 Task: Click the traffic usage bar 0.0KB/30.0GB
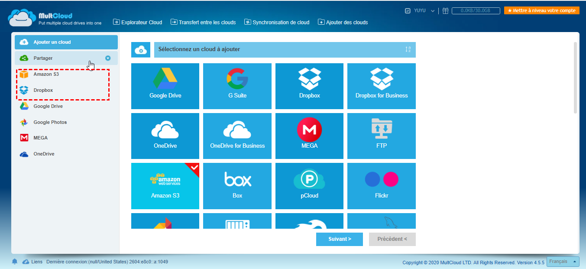point(476,11)
